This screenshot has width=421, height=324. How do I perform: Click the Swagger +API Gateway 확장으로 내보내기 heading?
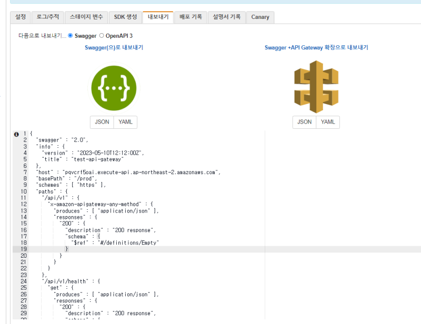[x=316, y=47]
